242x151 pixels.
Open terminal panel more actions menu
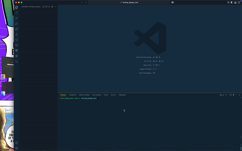click(x=237, y=95)
